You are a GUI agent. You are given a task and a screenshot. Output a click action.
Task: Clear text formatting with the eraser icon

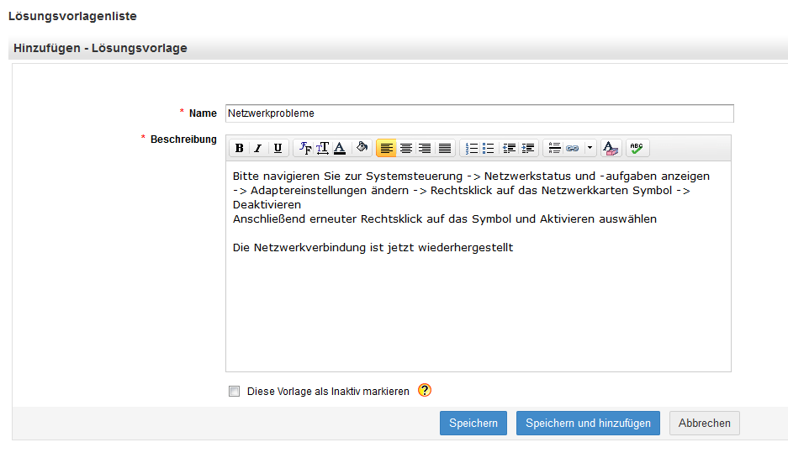(x=611, y=148)
